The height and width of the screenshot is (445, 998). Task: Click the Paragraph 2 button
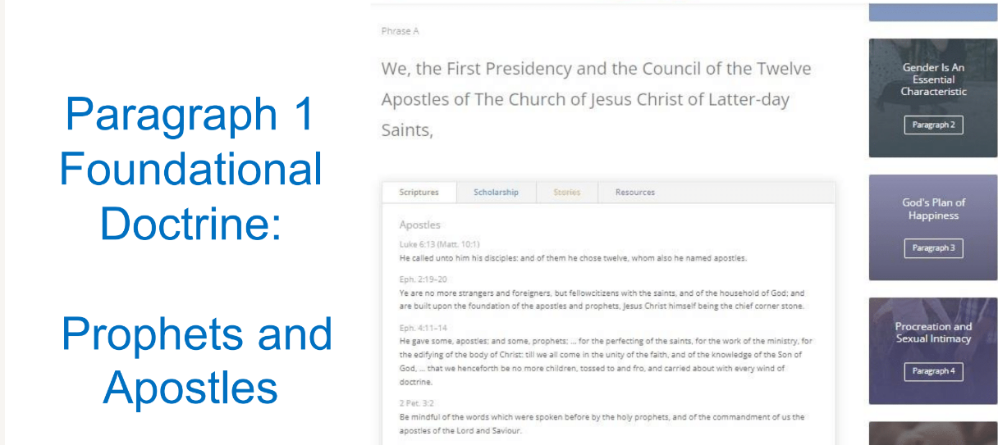click(933, 125)
